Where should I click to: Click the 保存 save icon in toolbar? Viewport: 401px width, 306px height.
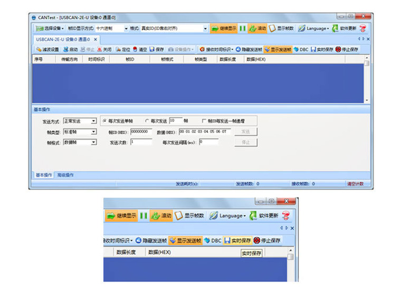pyautogui.click(x=157, y=49)
